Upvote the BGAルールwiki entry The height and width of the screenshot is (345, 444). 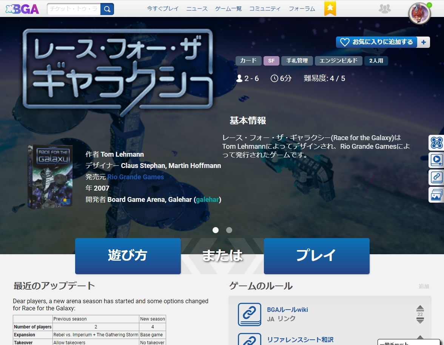[420, 308]
